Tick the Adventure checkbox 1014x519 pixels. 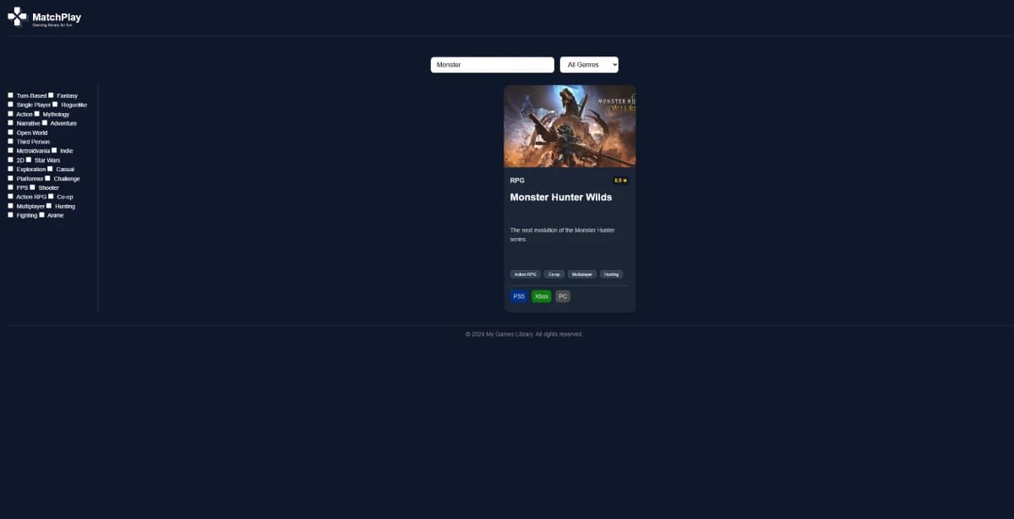pos(45,123)
